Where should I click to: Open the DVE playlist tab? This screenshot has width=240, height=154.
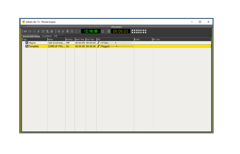pos(56,36)
